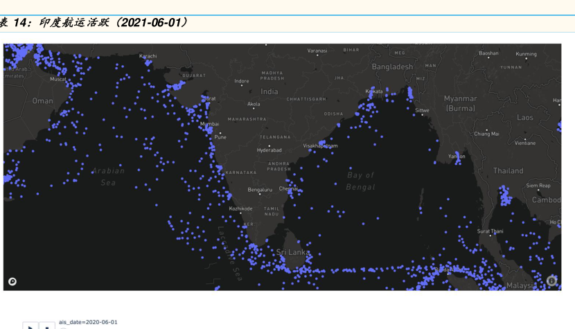Select the Bengaluru city label
The width and height of the screenshot is (575, 329).
click(260, 189)
